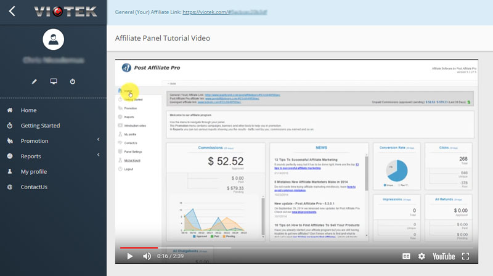493x276 pixels.
Task: Click the blurred username under avatar
Action: [x=54, y=60]
